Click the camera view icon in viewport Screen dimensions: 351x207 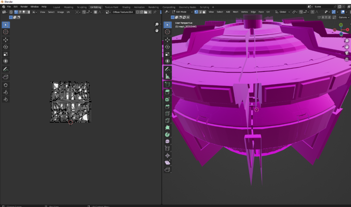coord(347,53)
